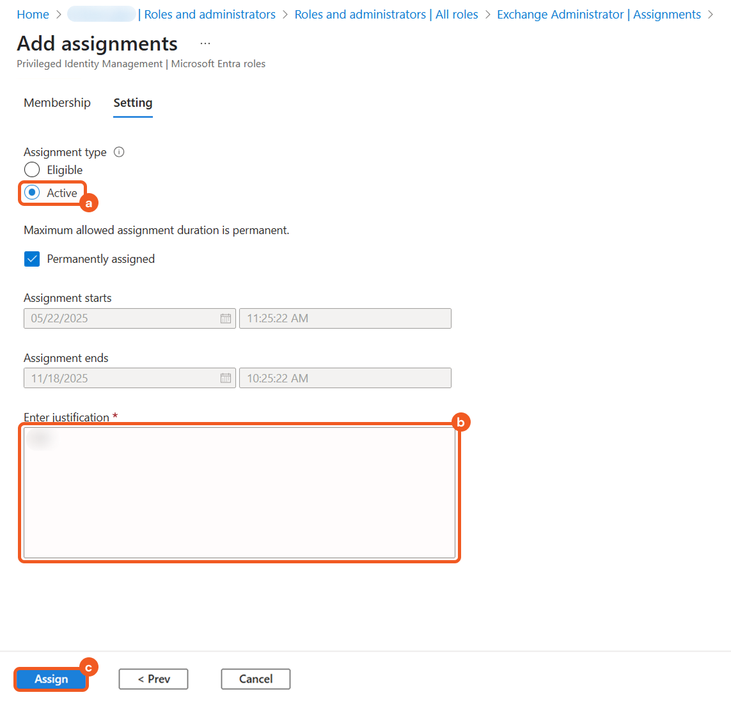Click the Assignment ends date field
The height and width of the screenshot is (704, 731).
(x=122, y=379)
